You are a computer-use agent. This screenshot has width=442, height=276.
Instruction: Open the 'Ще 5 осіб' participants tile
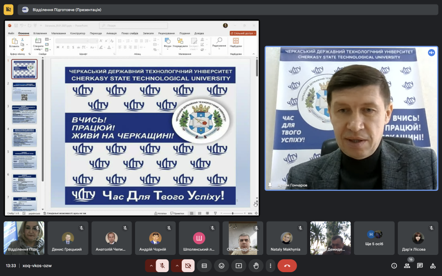pos(374,238)
